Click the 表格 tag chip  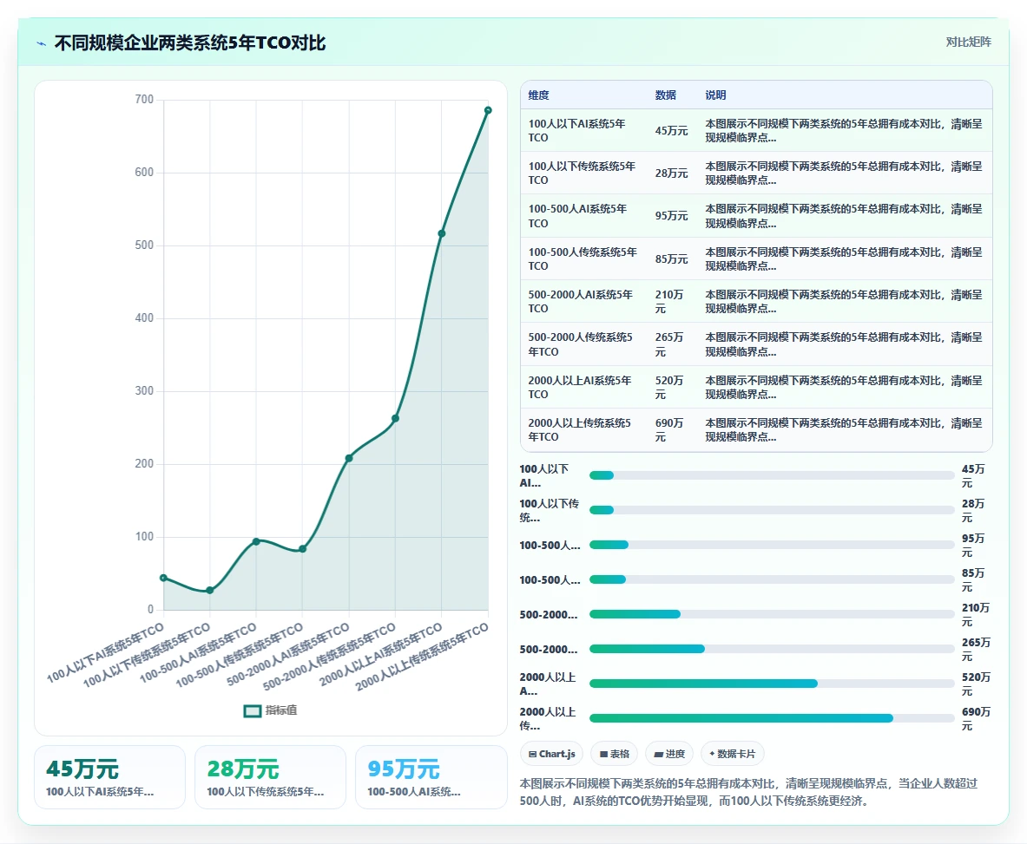tap(615, 754)
